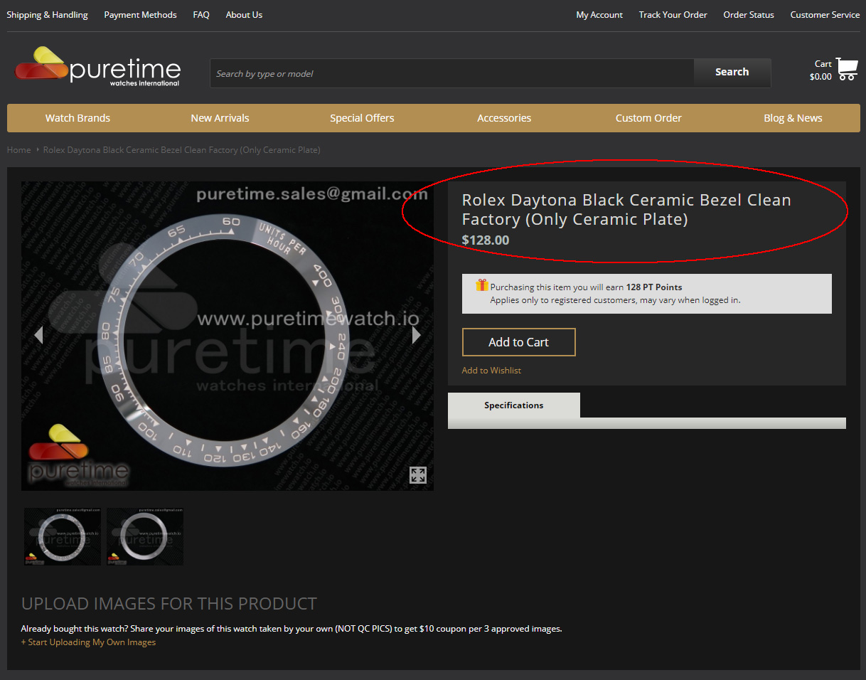
Task: Go to Special Offers
Action: click(x=362, y=118)
